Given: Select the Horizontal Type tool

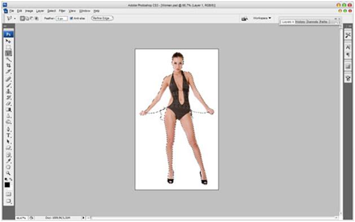Looking at the screenshot, I should (x=8, y=135).
